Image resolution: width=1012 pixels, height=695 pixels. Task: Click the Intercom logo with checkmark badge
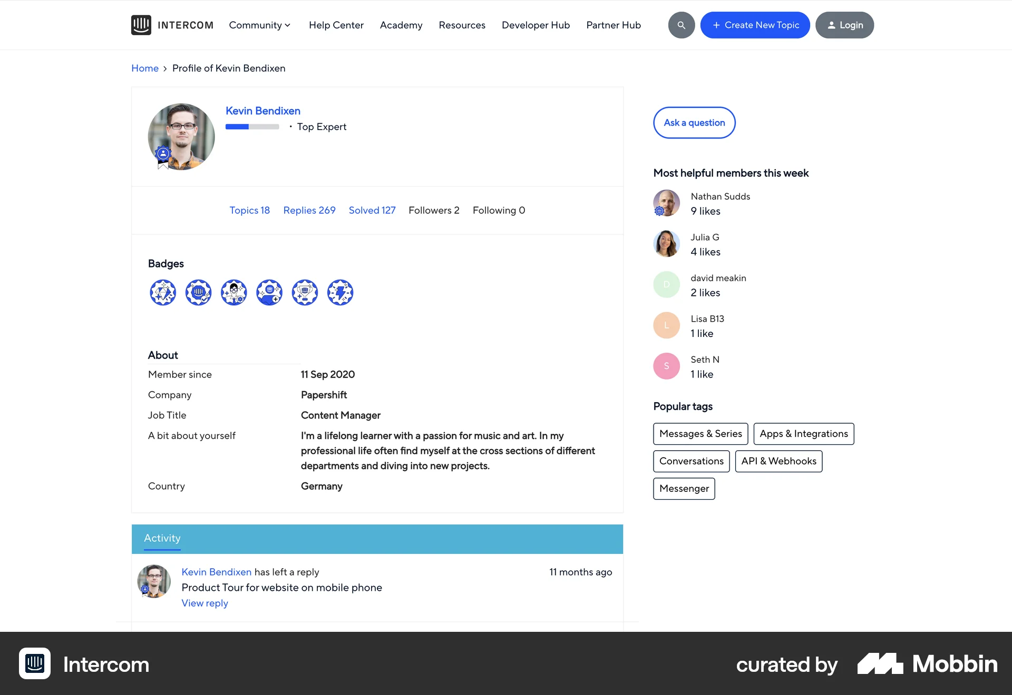(198, 292)
